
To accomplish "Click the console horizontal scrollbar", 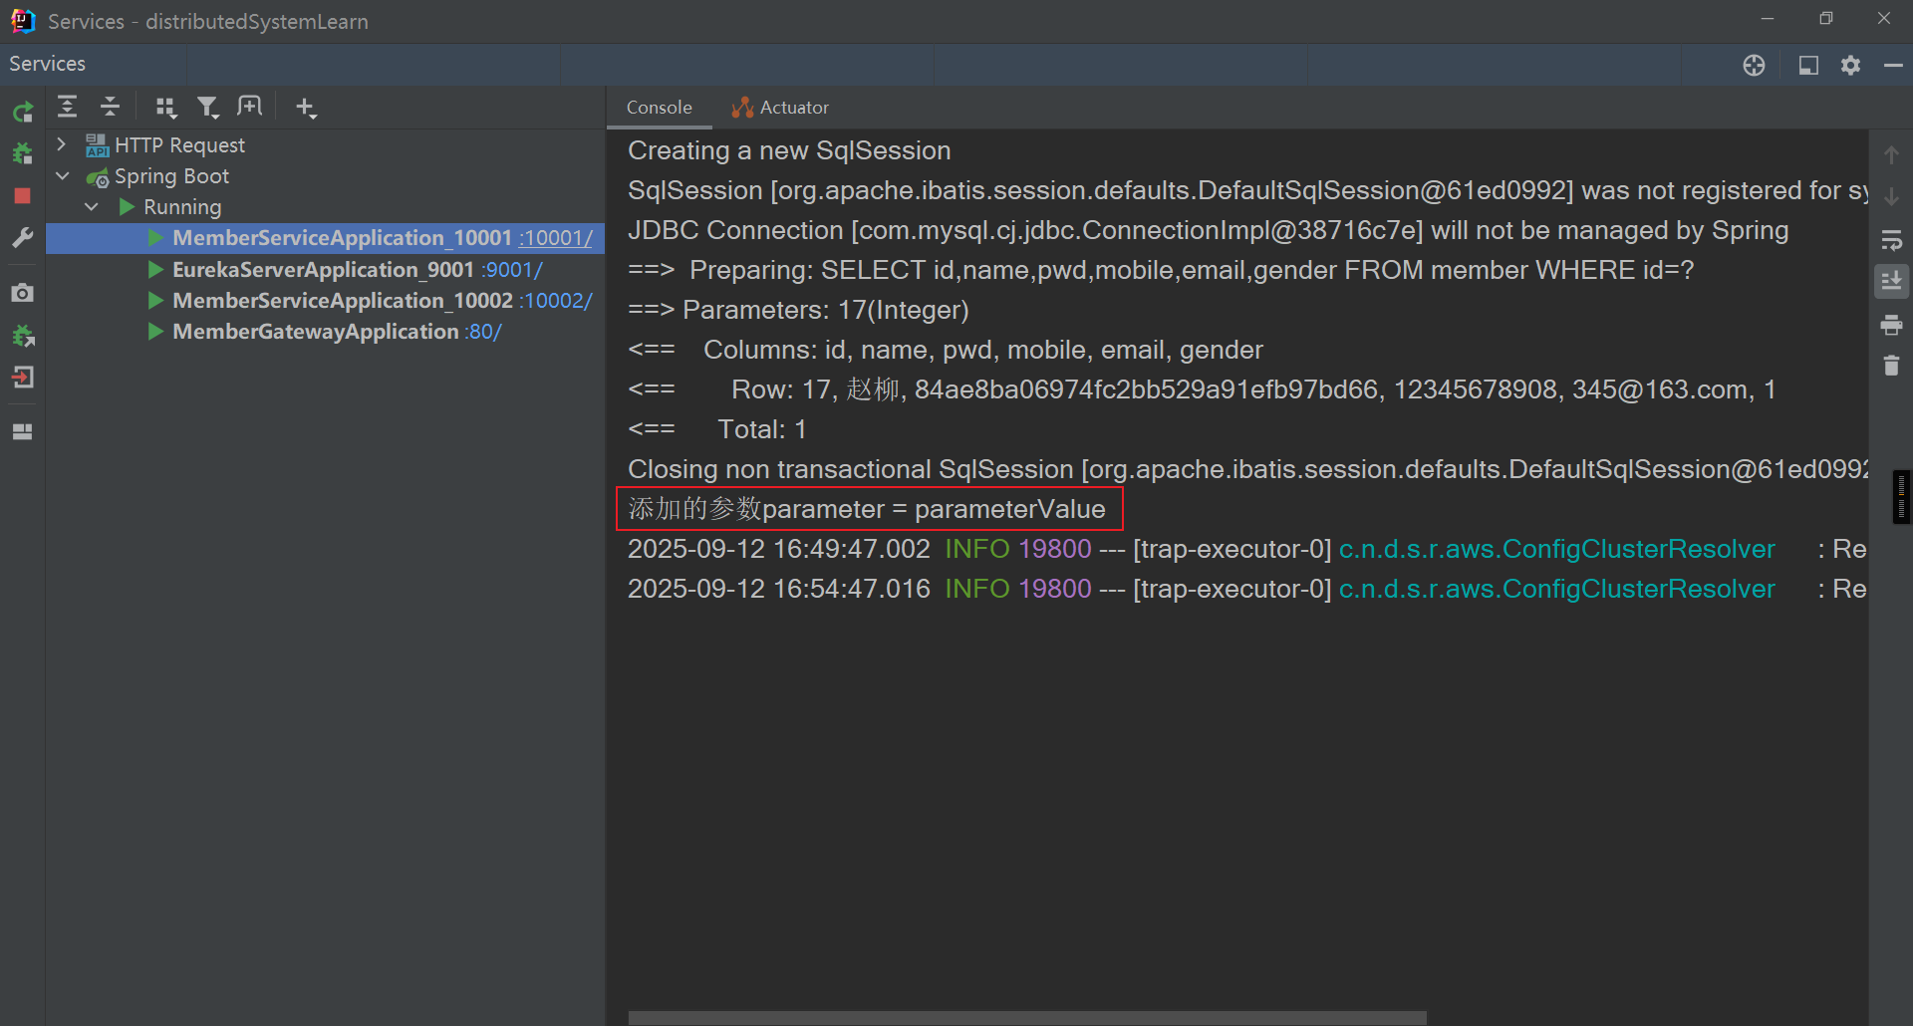I will (x=1026, y=1017).
